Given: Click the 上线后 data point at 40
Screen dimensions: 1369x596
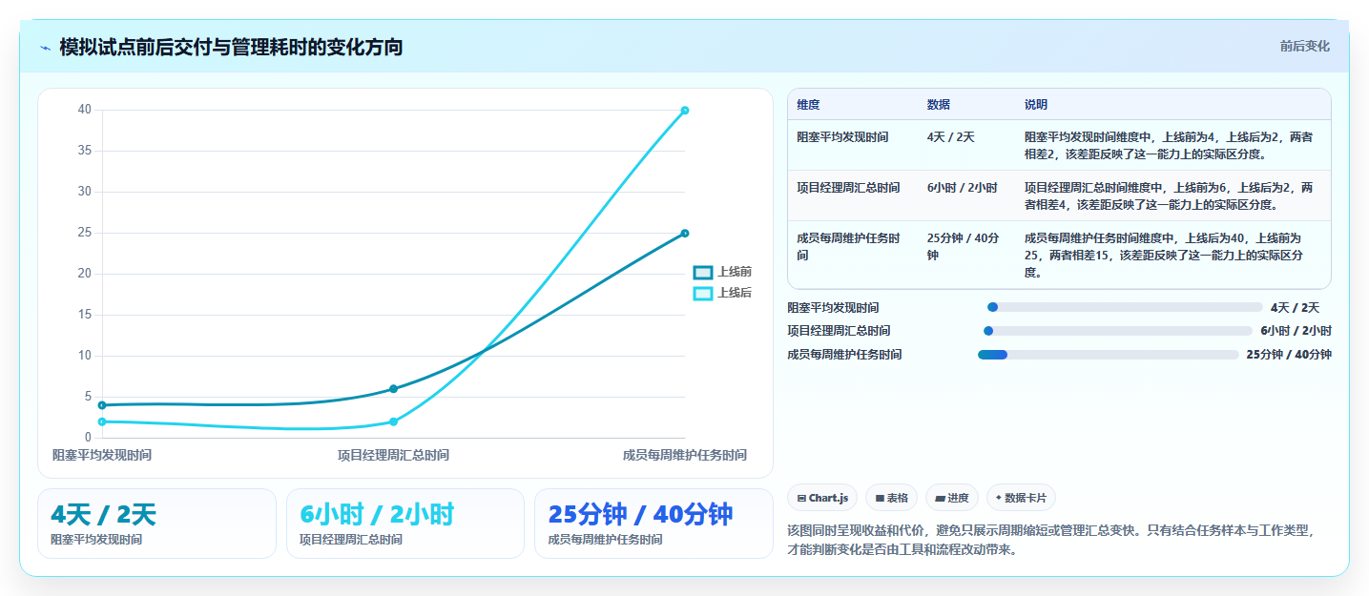Looking at the screenshot, I should (x=685, y=111).
